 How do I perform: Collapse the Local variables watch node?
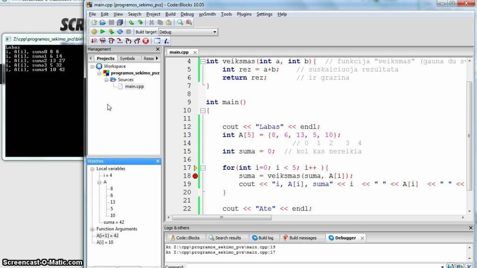coord(92,169)
